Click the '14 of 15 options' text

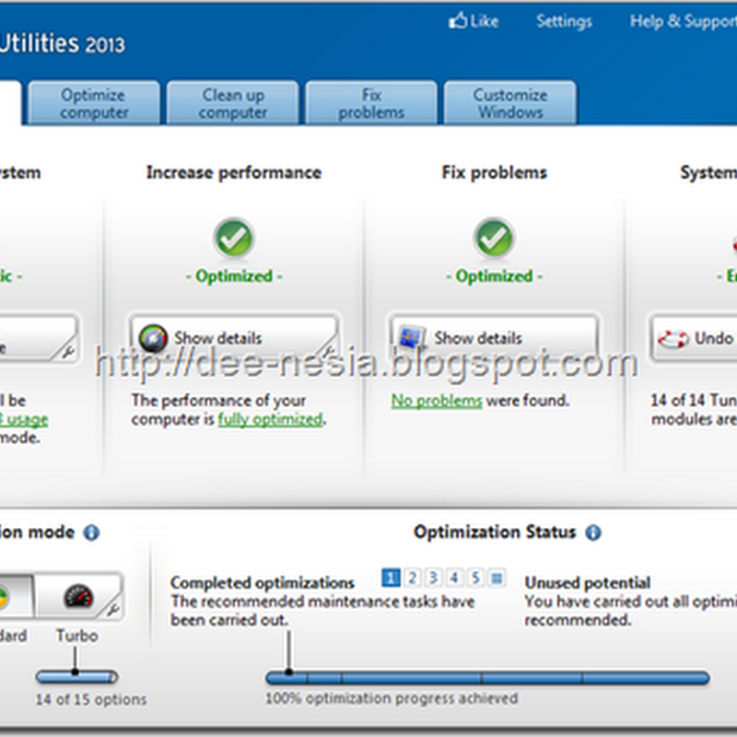[91, 699]
